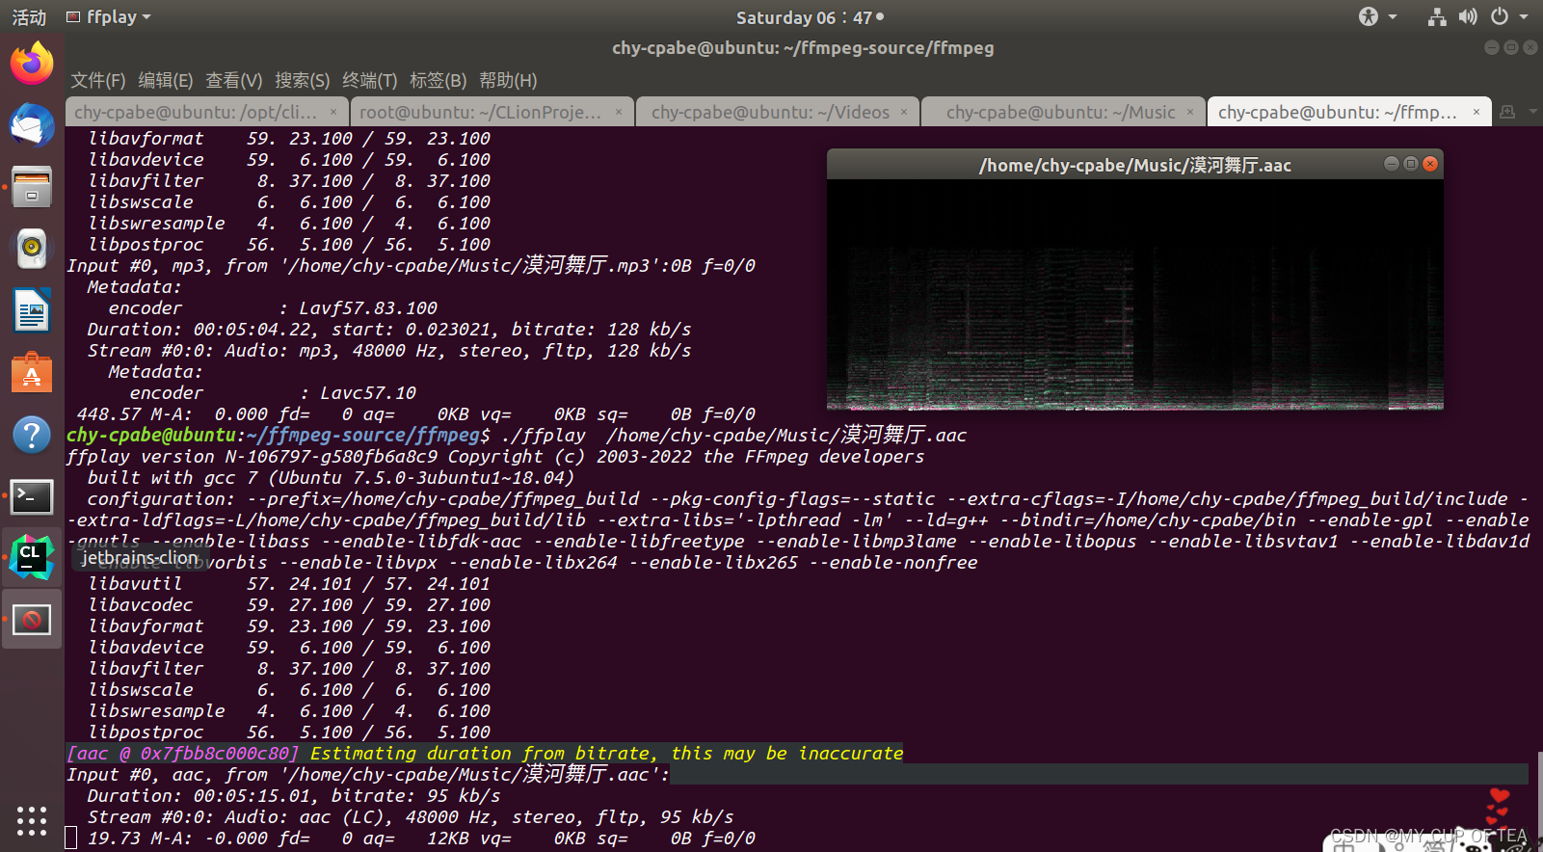Click the ffplay spectrogram display area
The width and height of the screenshot is (1543, 852).
(1134, 294)
